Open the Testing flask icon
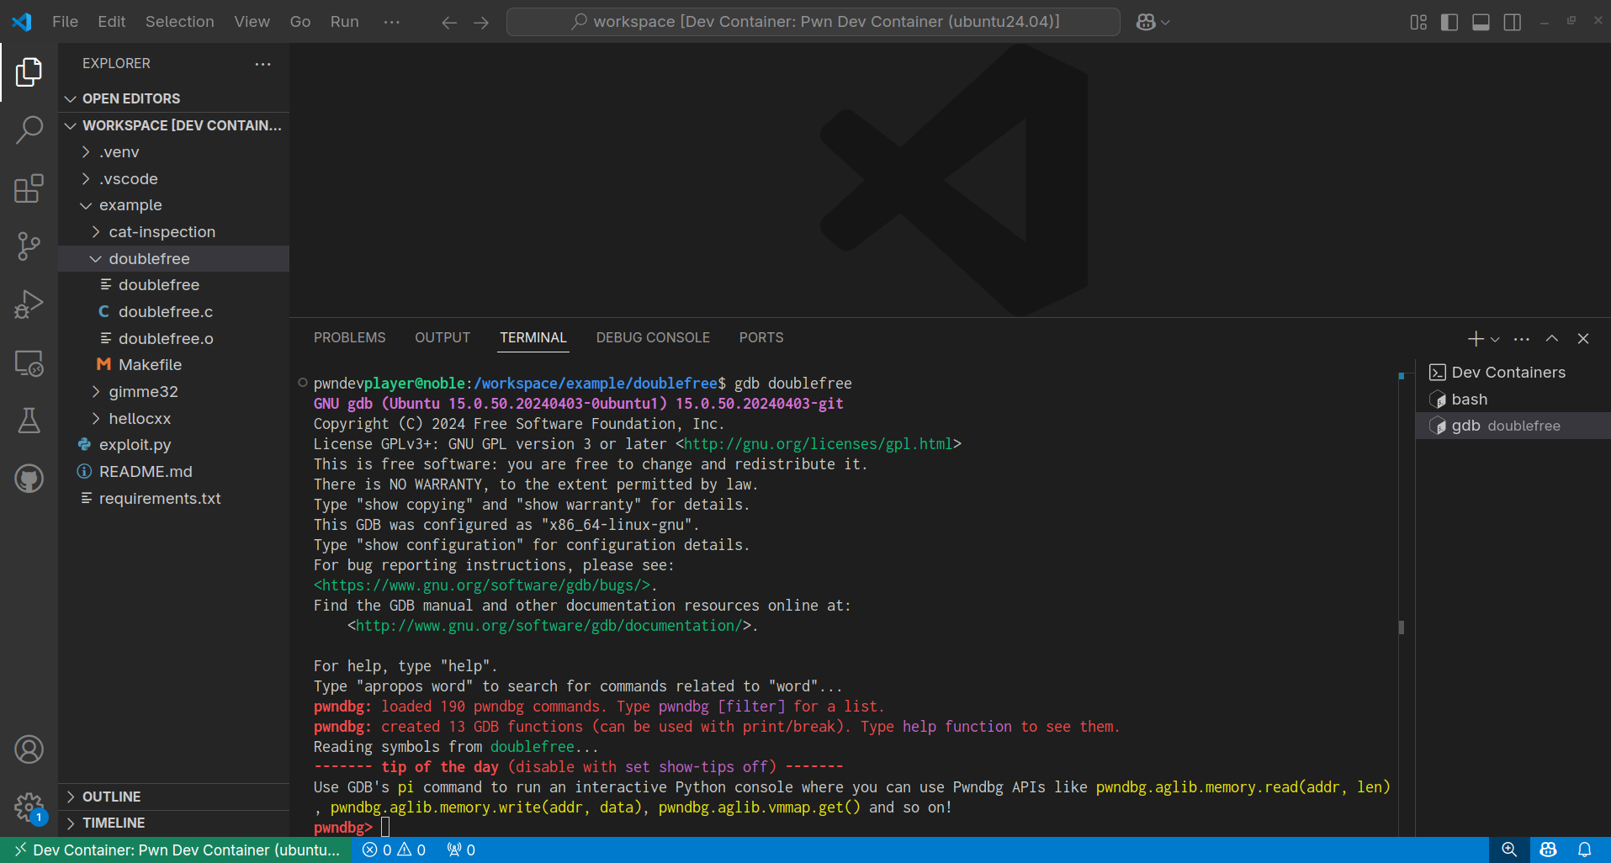 coord(29,421)
